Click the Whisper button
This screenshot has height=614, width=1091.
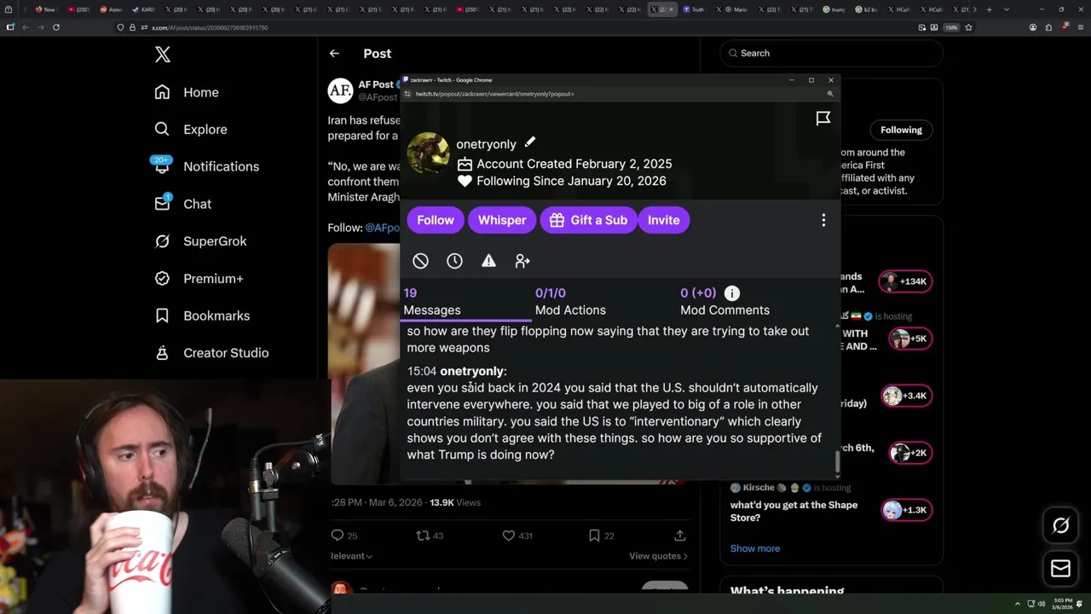tap(502, 220)
